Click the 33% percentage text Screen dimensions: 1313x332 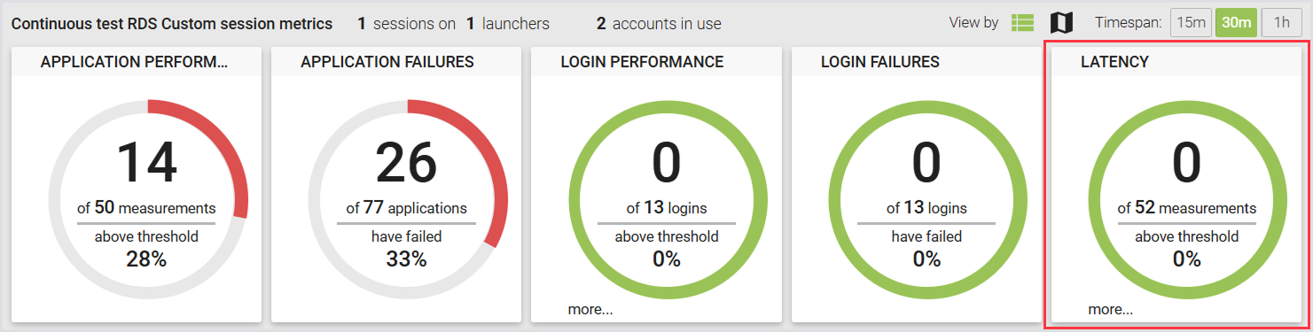(407, 259)
